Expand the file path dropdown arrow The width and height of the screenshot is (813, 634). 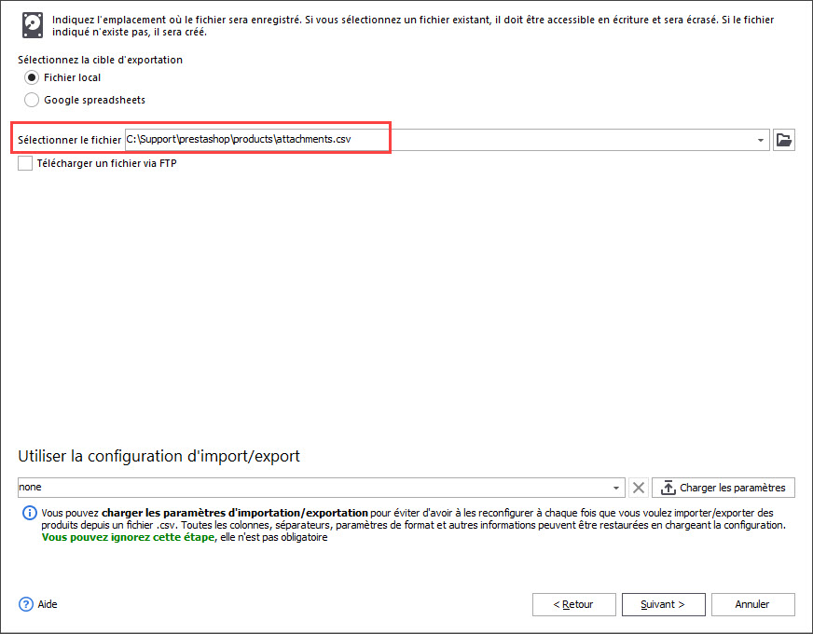[761, 140]
